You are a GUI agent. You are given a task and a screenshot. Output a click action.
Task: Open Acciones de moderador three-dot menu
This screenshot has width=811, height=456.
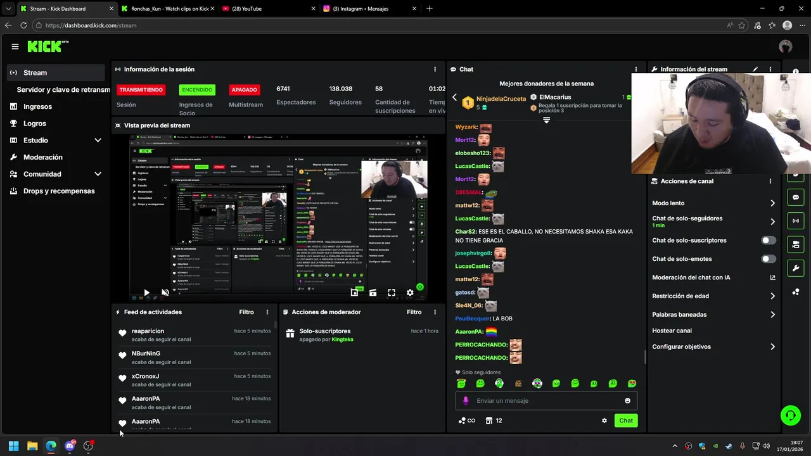(435, 312)
